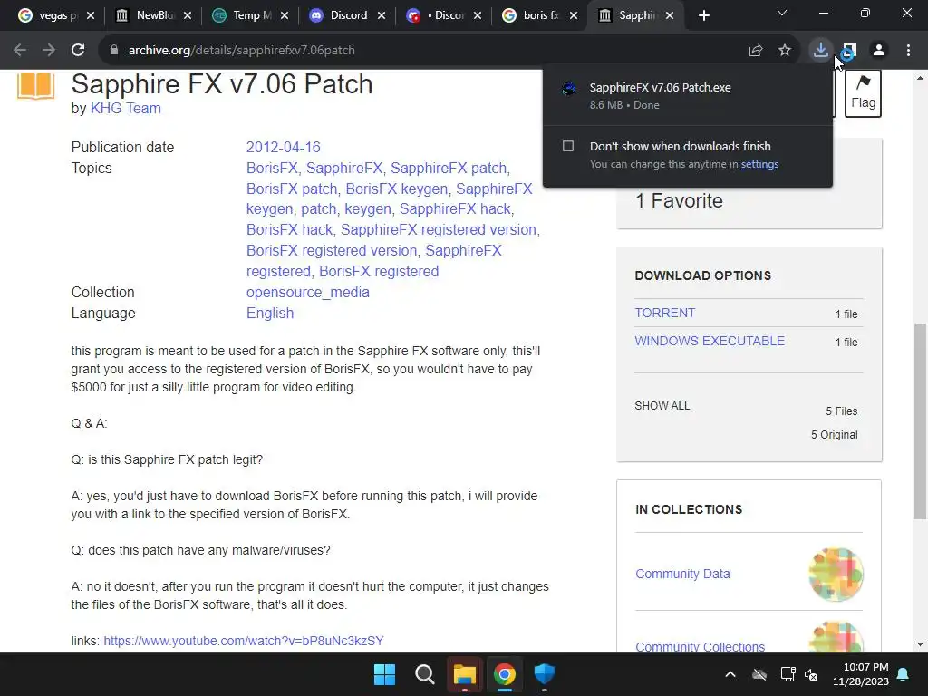This screenshot has height=696, width=928.
Task: Download the TORRENT option
Action: [664, 313]
